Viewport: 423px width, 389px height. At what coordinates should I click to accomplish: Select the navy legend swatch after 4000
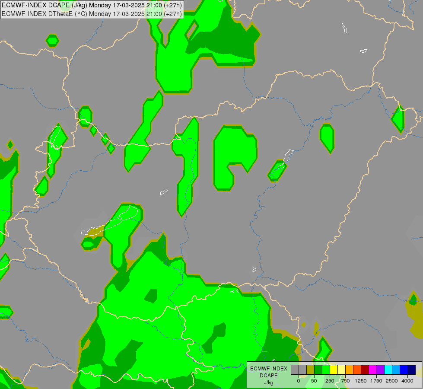(412, 370)
